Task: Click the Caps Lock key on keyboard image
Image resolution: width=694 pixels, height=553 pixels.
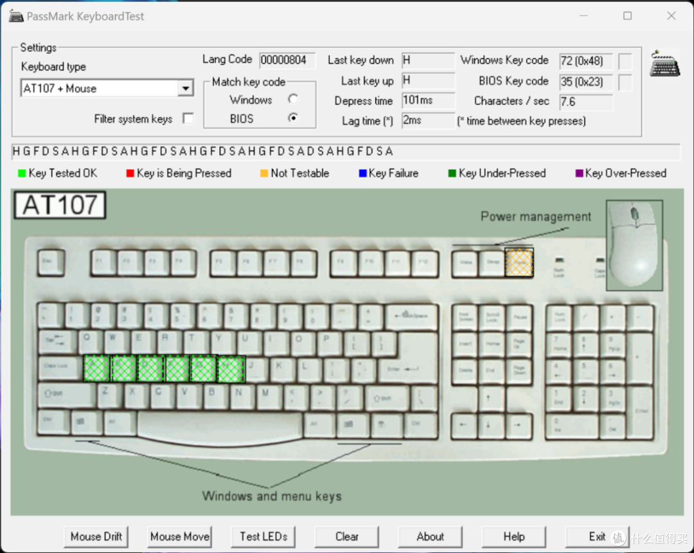Action: (60, 368)
